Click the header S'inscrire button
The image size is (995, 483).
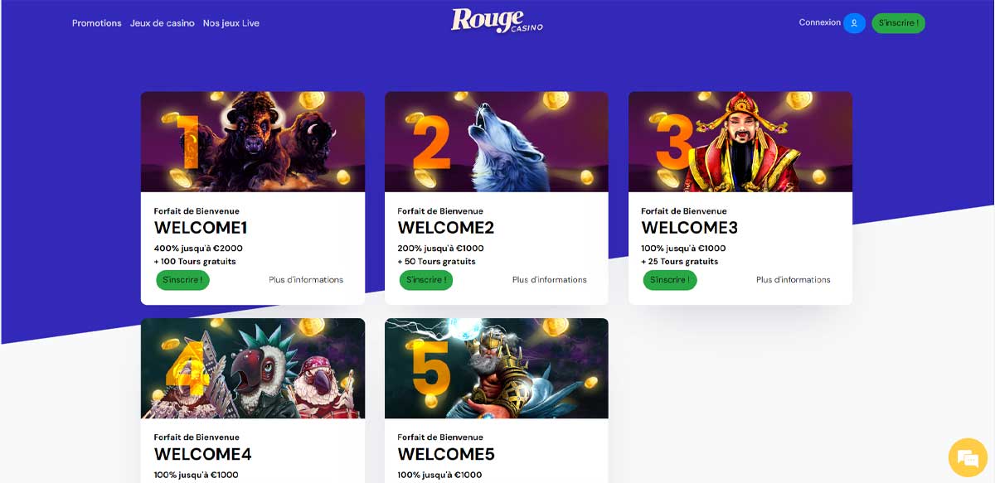(x=898, y=23)
